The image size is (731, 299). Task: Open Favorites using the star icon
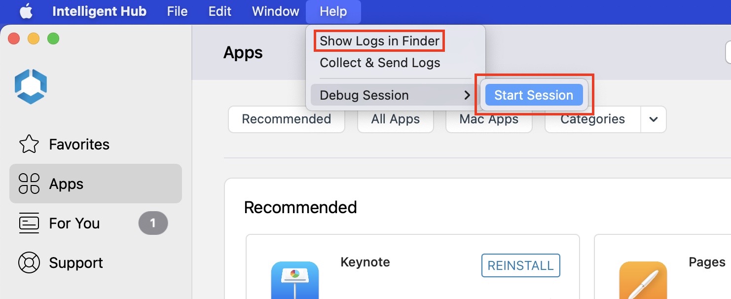point(29,144)
